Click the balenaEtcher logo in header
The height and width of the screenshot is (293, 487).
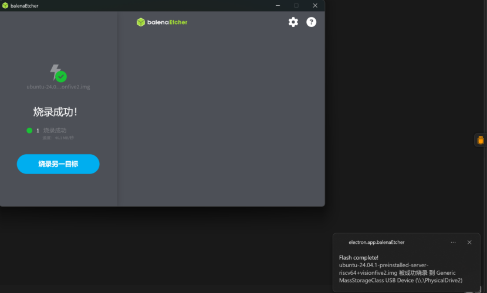point(162,22)
